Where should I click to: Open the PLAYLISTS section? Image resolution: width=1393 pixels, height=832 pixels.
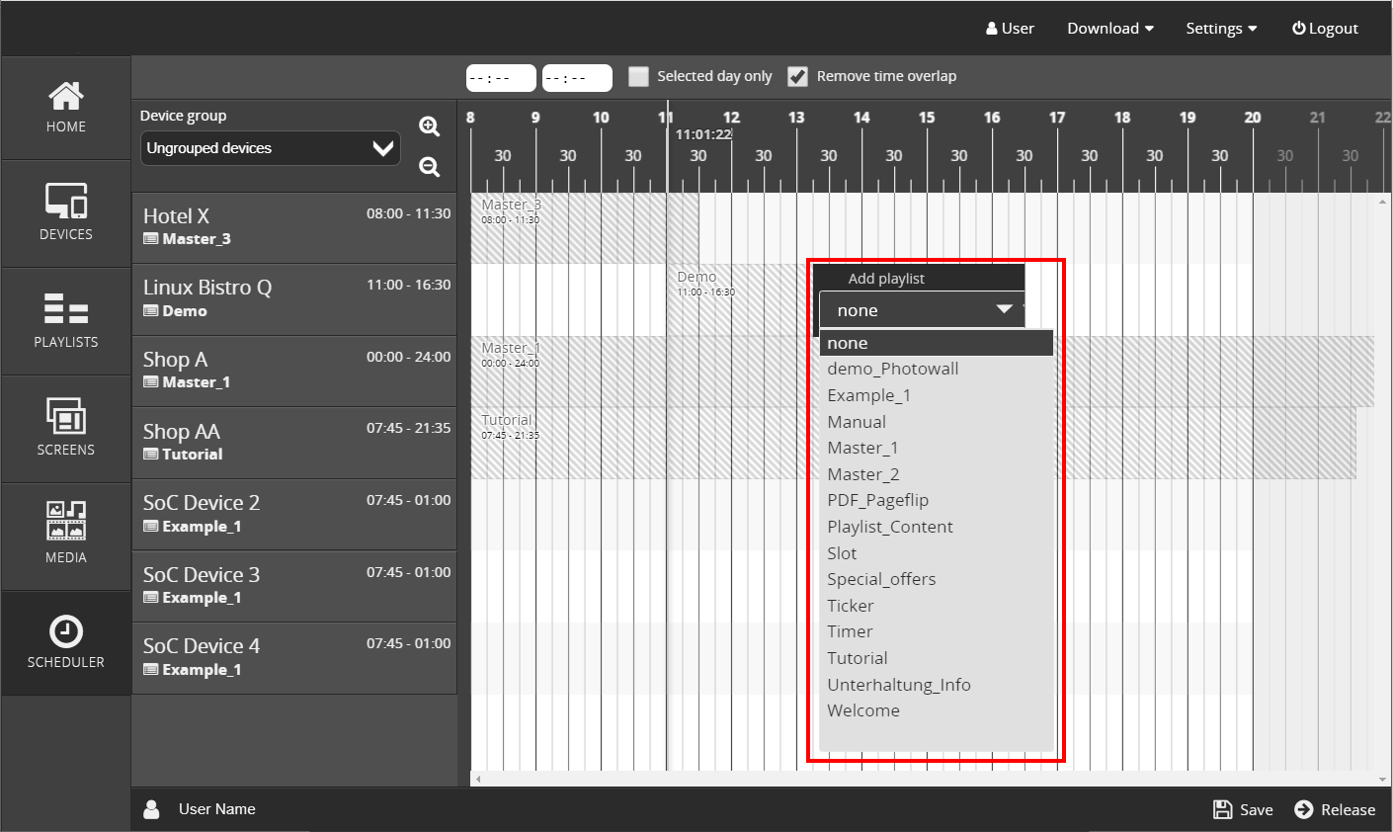point(66,320)
